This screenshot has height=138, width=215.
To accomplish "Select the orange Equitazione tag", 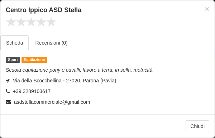I will pos(34,60).
